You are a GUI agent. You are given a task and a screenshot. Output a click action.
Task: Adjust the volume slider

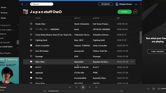[x=163, y=89]
